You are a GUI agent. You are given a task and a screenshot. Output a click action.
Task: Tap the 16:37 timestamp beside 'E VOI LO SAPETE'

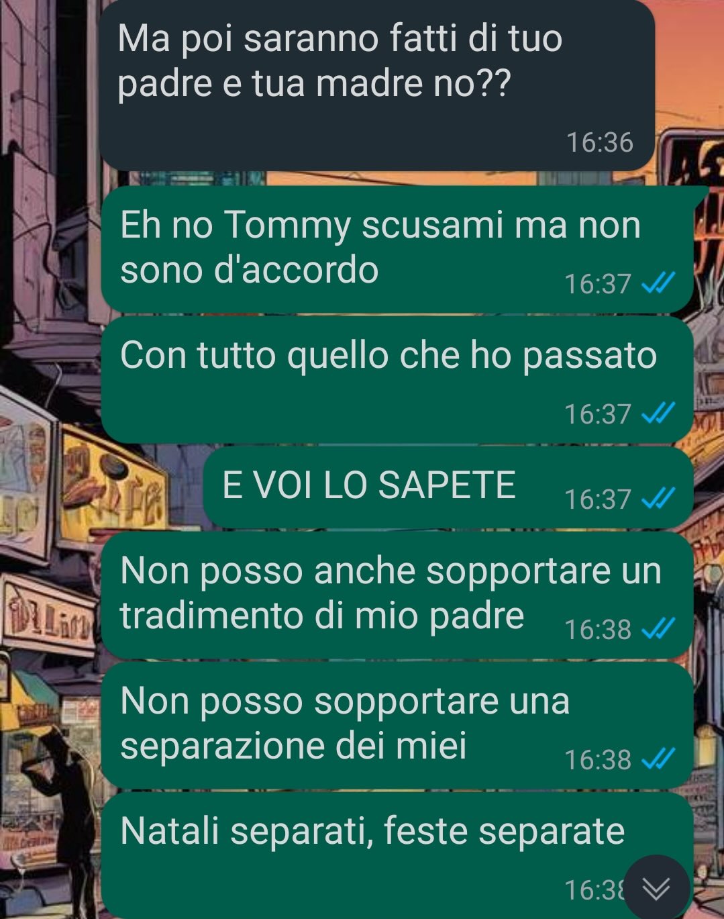point(597,499)
